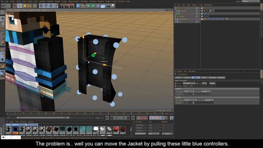Toggle position keyframe recording icon
263x148 pixels.
click(151, 118)
